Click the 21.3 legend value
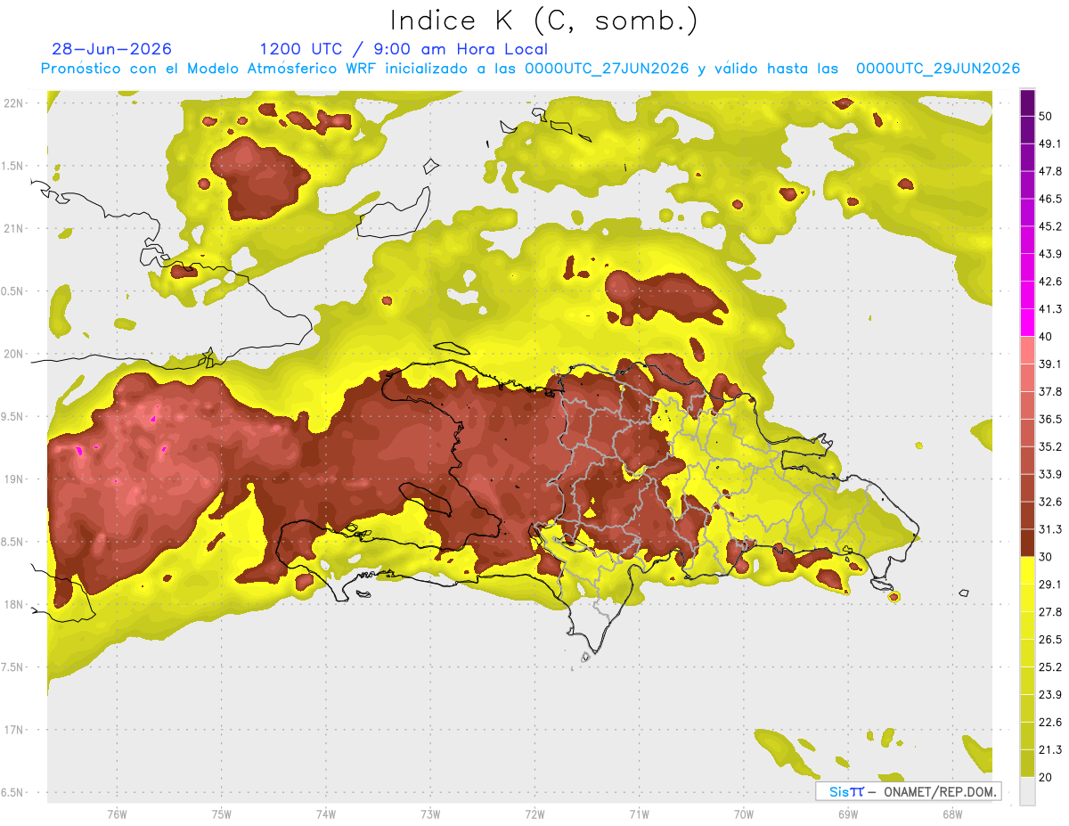 [x=1049, y=749]
